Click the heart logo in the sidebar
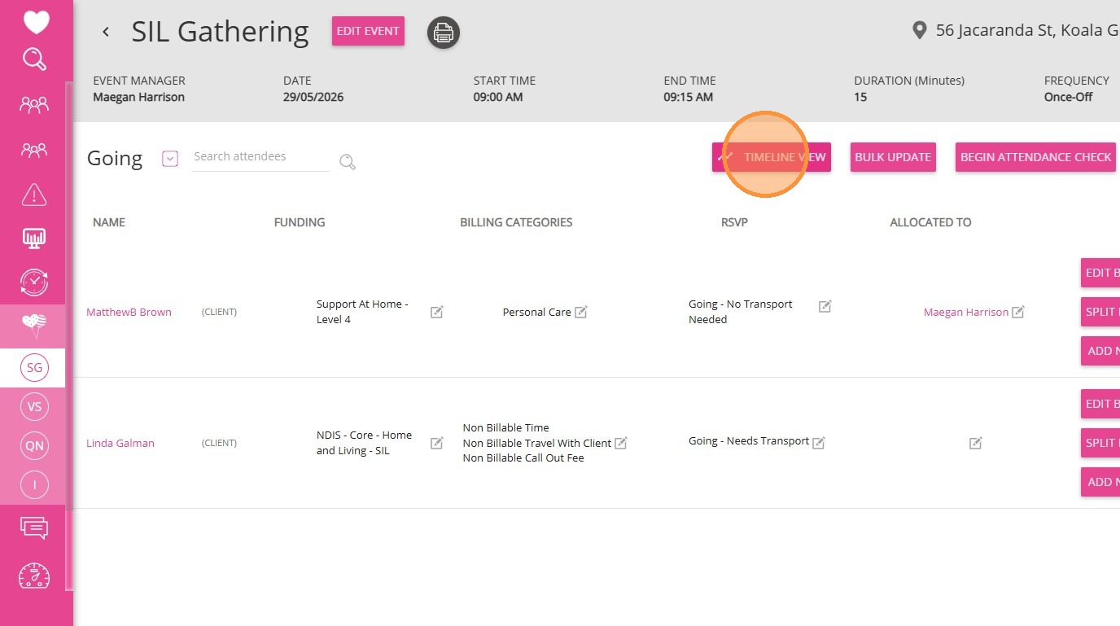Screen dimensions: 1120x626 pos(36,22)
